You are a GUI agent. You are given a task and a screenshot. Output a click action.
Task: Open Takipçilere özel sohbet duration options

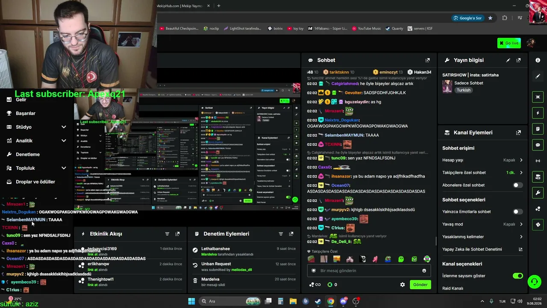click(482, 173)
